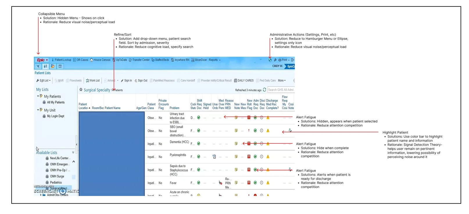The image size is (469, 214).
Task: Click the red exclamation flag in SBO row
Action: coord(249,131)
